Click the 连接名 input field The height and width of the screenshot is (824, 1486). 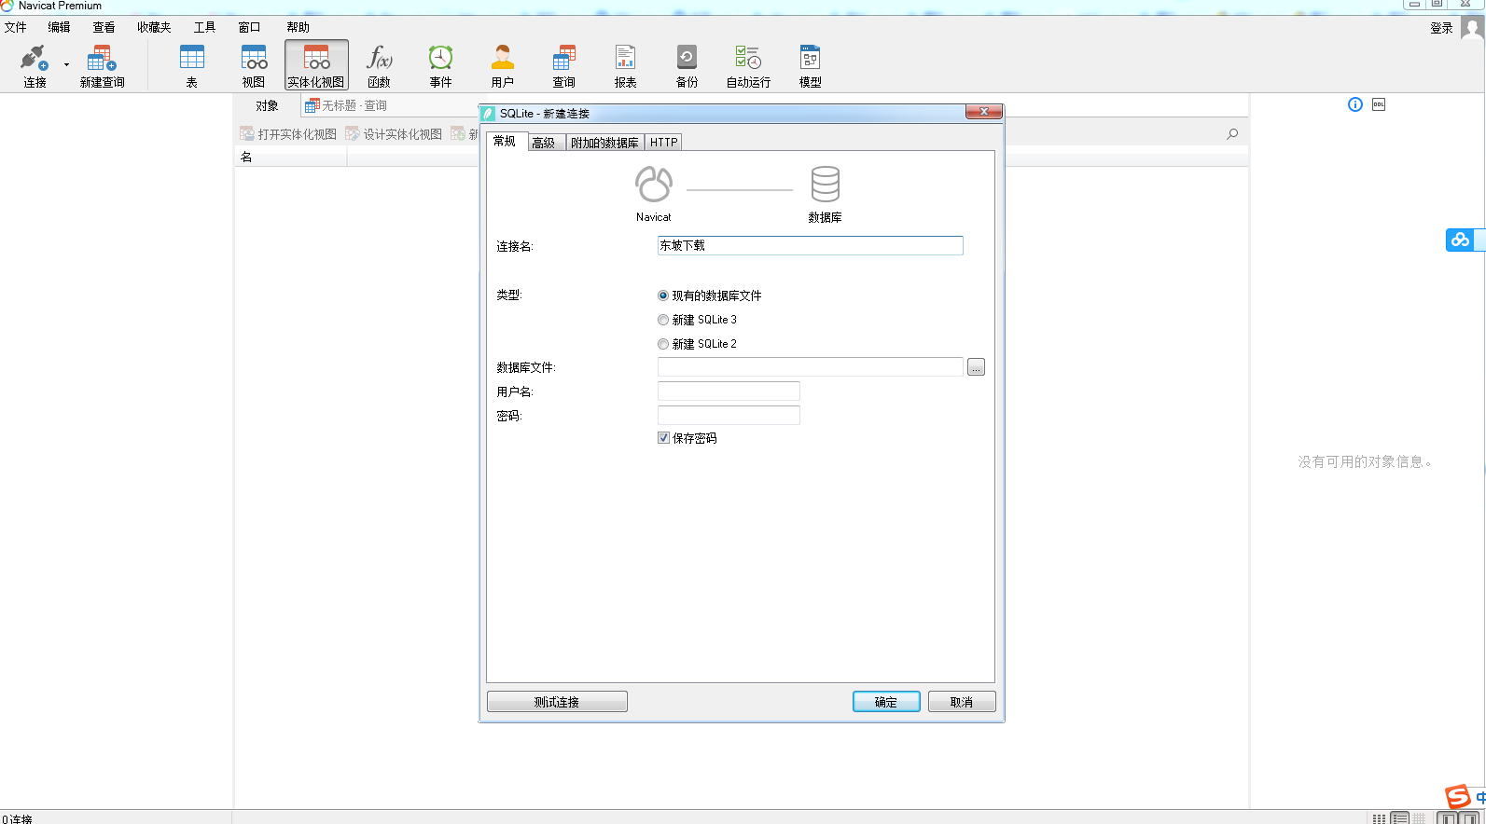810,245
